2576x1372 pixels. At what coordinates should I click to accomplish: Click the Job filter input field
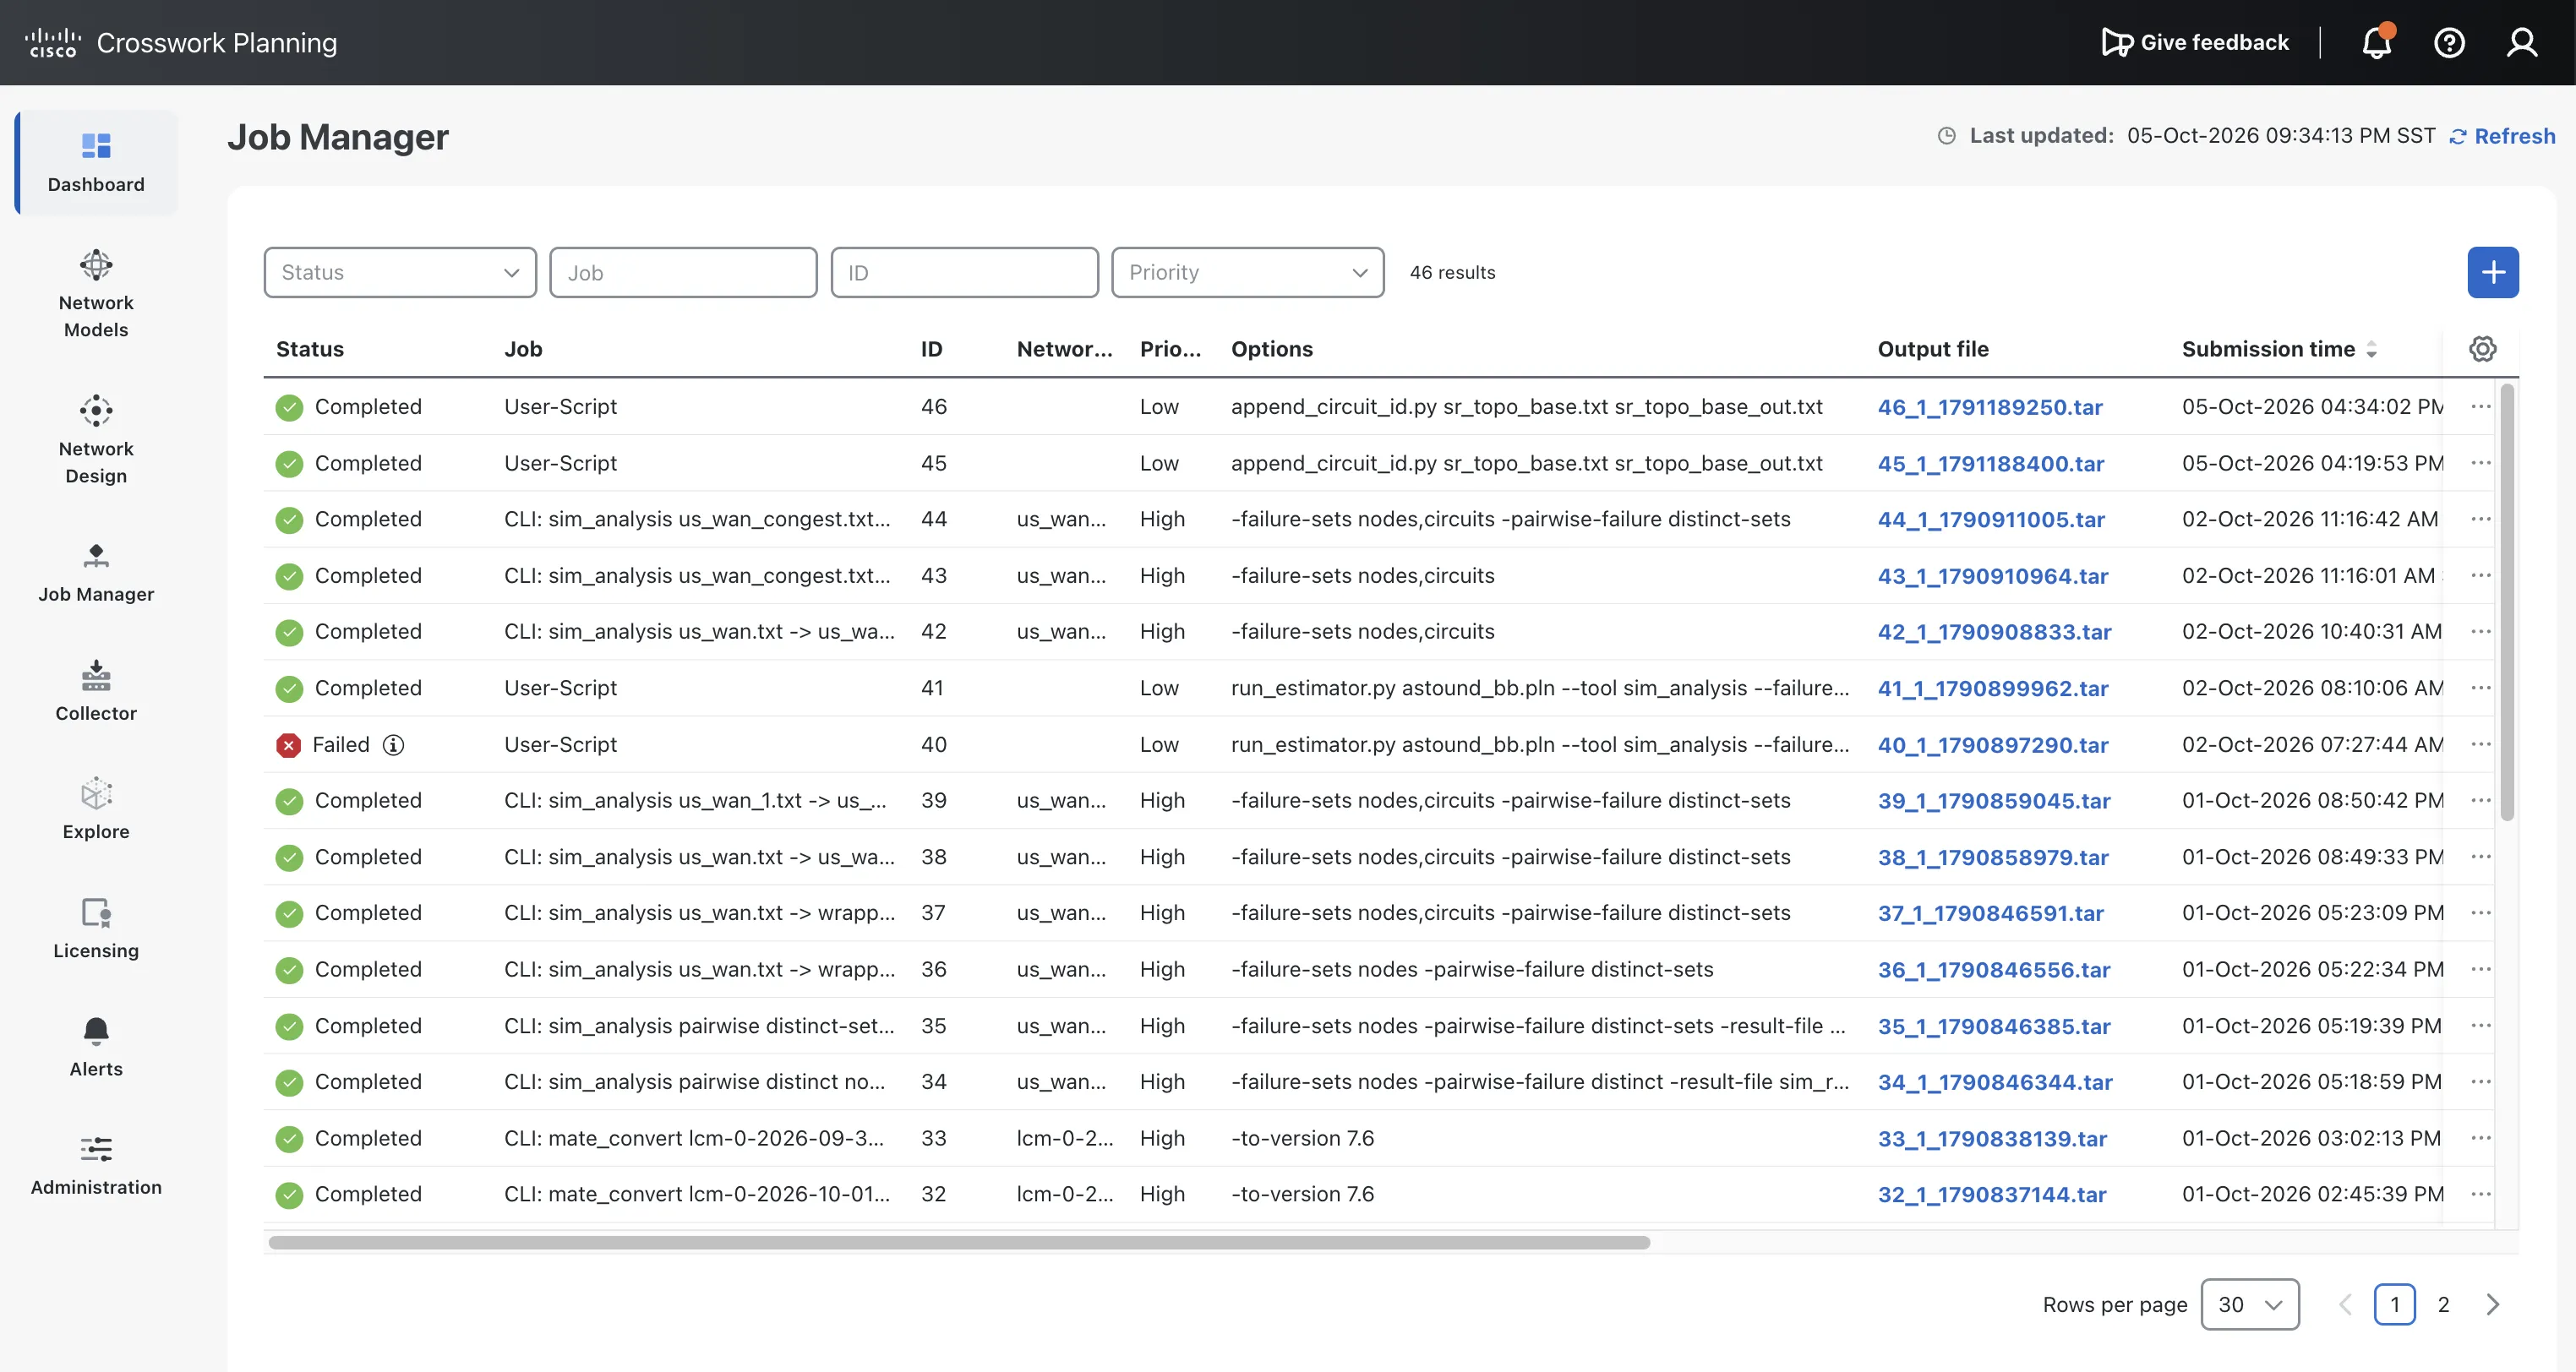(683, 272)
